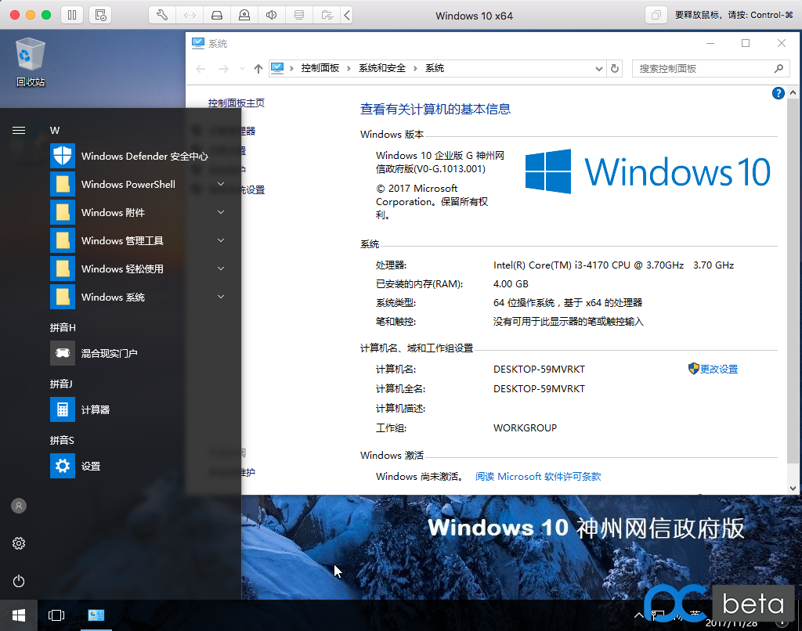
Task: Open VM settings wrench icon
Action: [162, 16]
